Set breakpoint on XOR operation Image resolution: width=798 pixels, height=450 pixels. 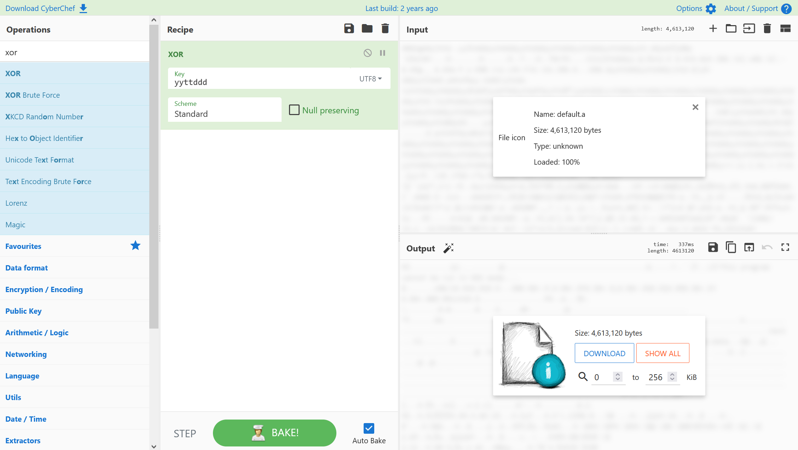click(382, 53)
